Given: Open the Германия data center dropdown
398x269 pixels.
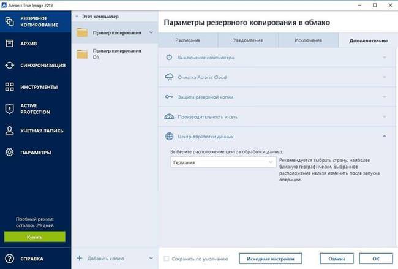Looking at the screenshot, I should (223, 162).
